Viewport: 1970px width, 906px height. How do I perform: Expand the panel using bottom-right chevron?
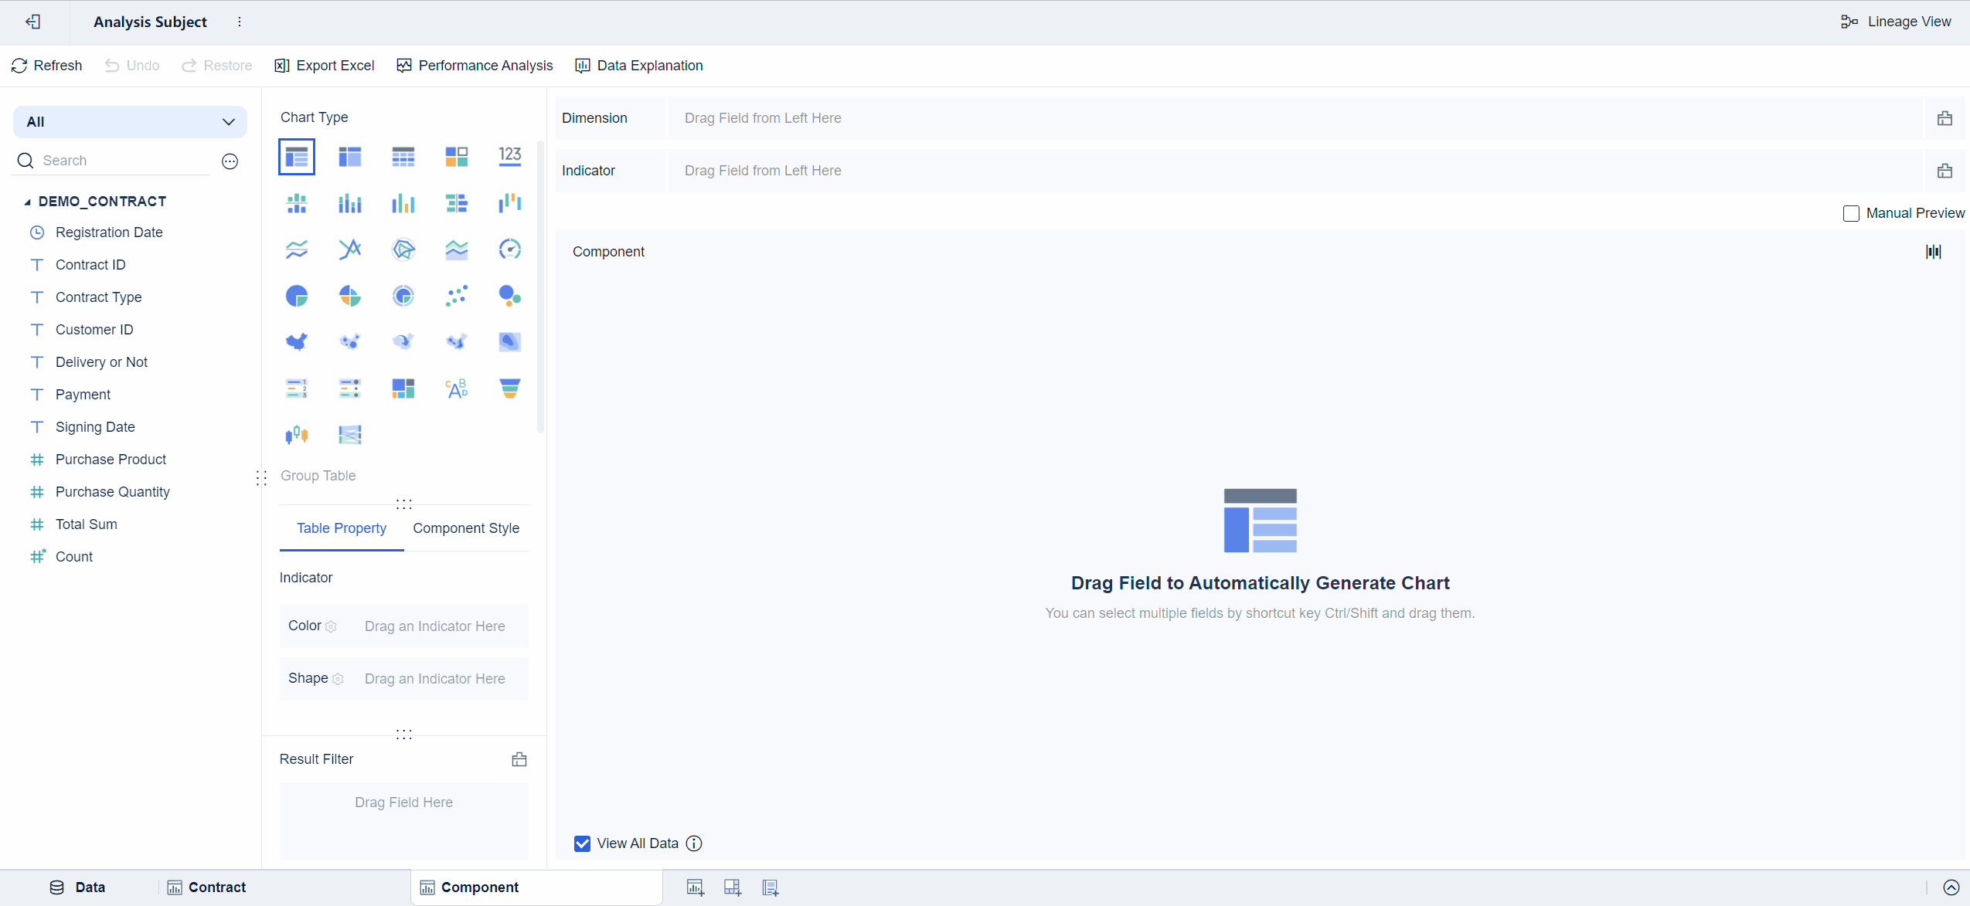tap(1951, 887)
